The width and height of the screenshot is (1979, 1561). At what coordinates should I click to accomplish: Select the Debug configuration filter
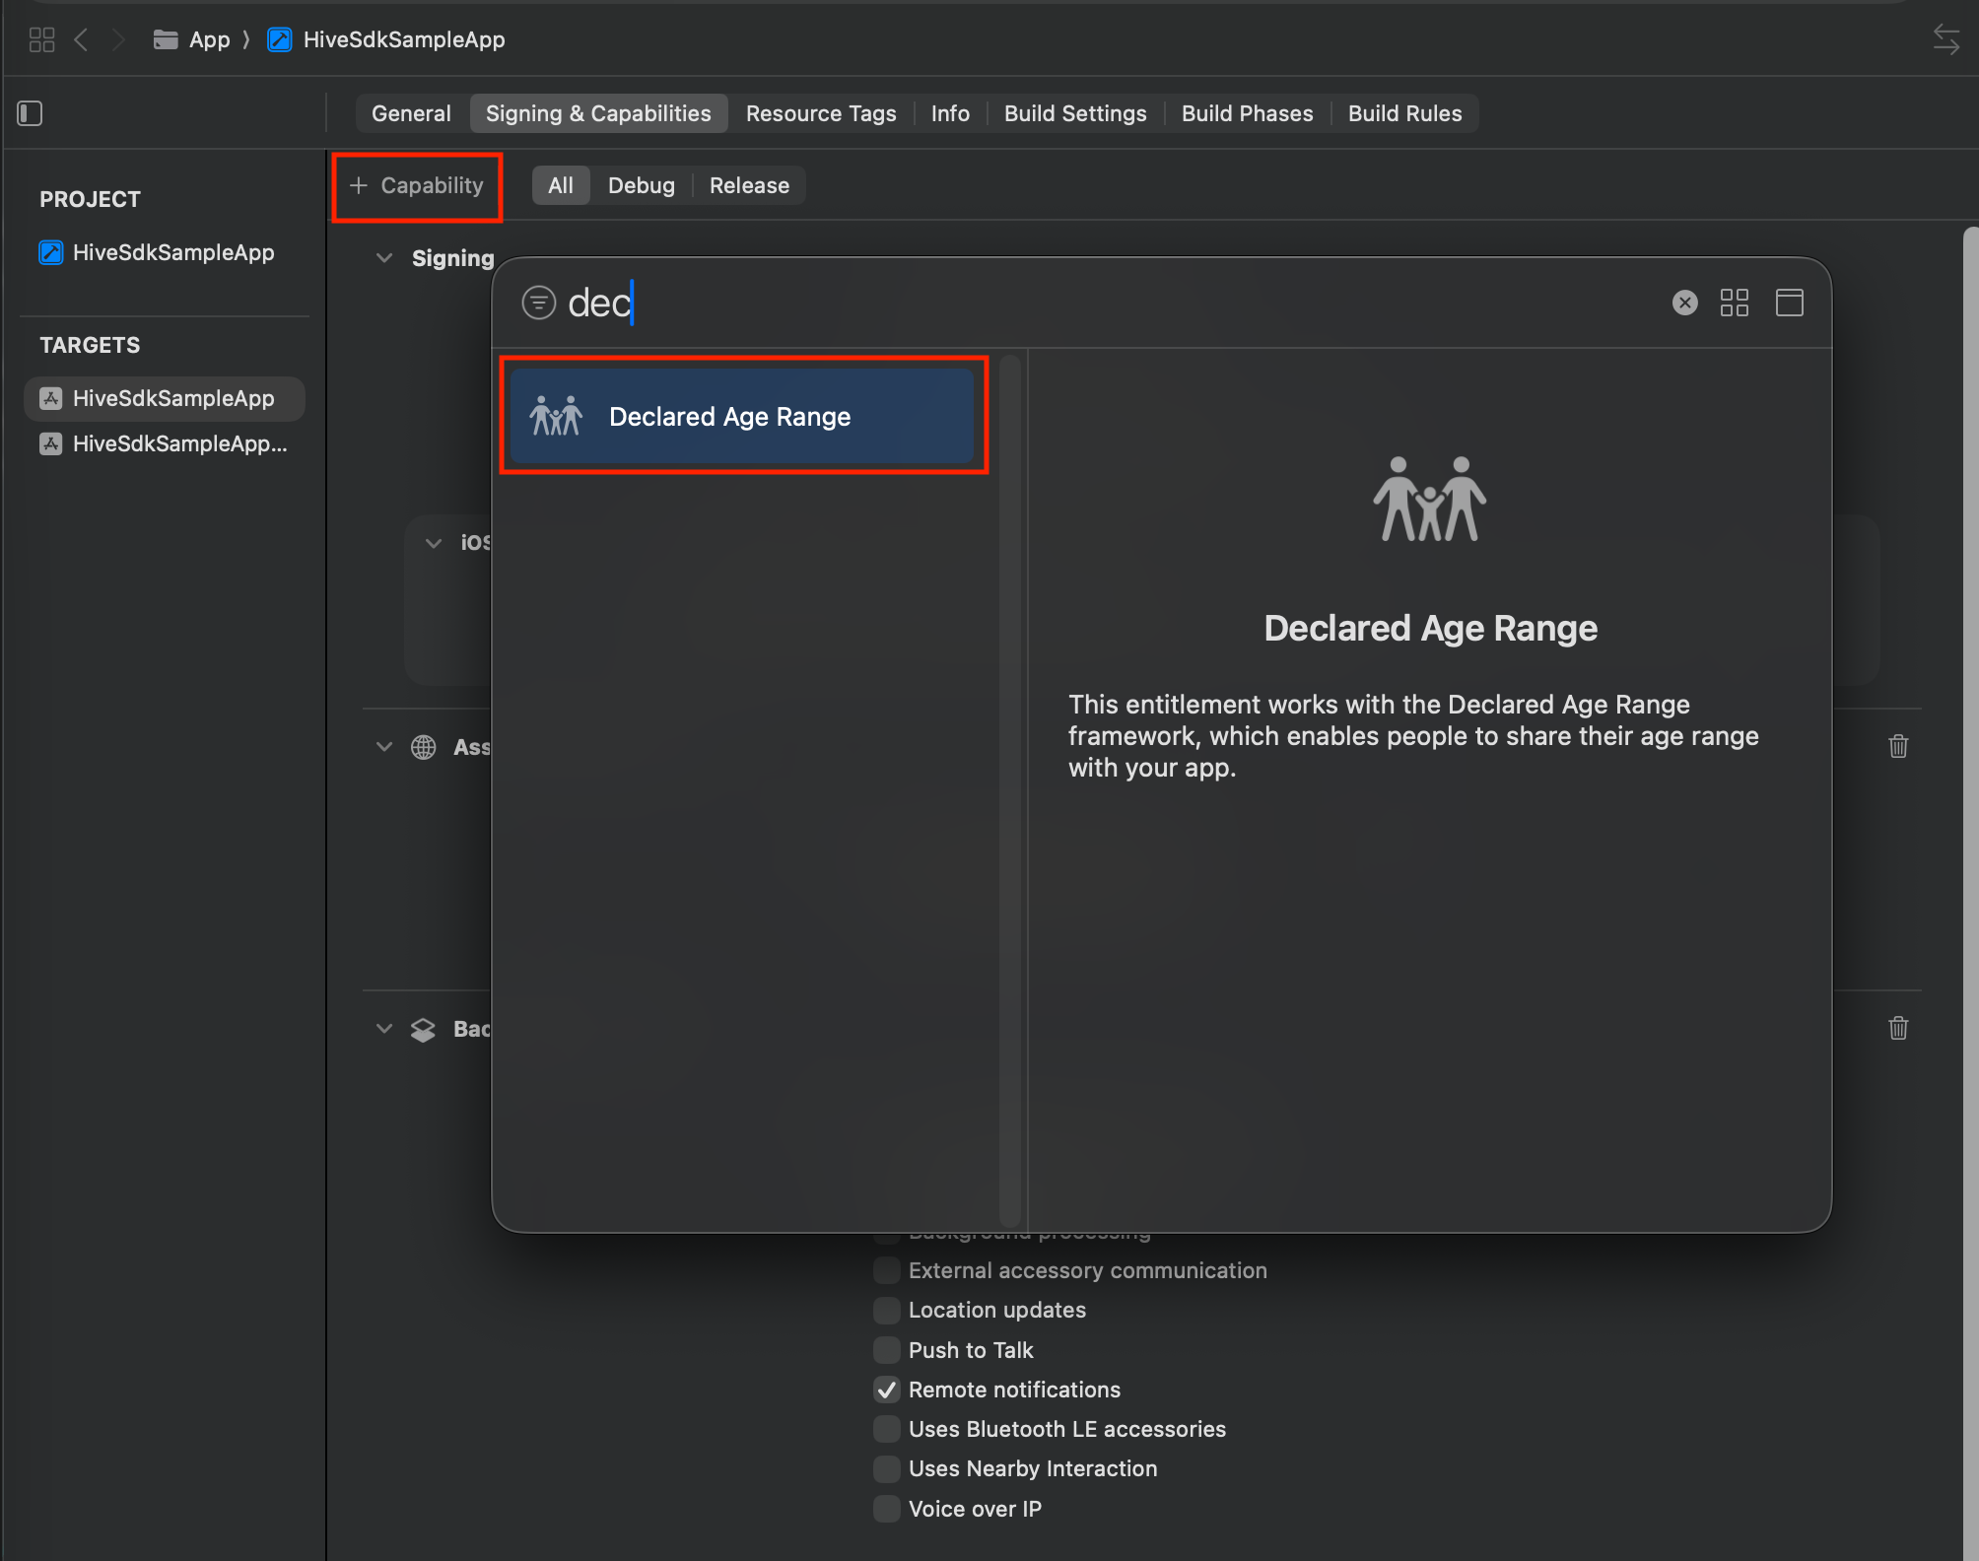pyautogui.click(x=641, y=185)
